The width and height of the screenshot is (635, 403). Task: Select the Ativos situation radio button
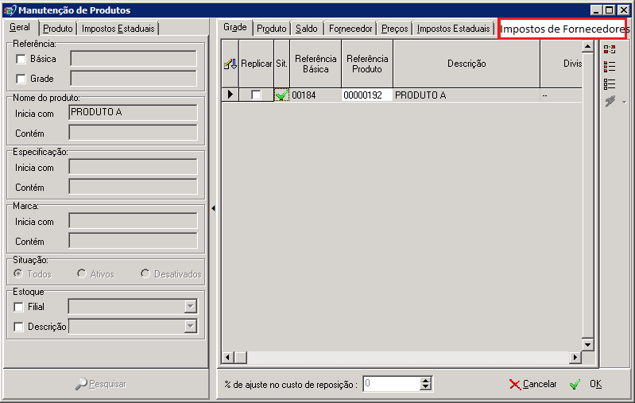(x=82, y=273)
